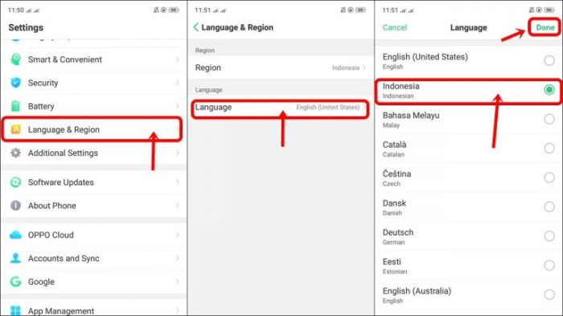Open App Management entry

point(93,308)
